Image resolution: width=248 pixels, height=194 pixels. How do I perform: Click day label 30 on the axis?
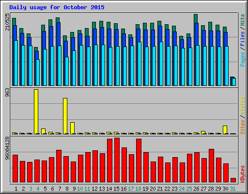[225, 189]
